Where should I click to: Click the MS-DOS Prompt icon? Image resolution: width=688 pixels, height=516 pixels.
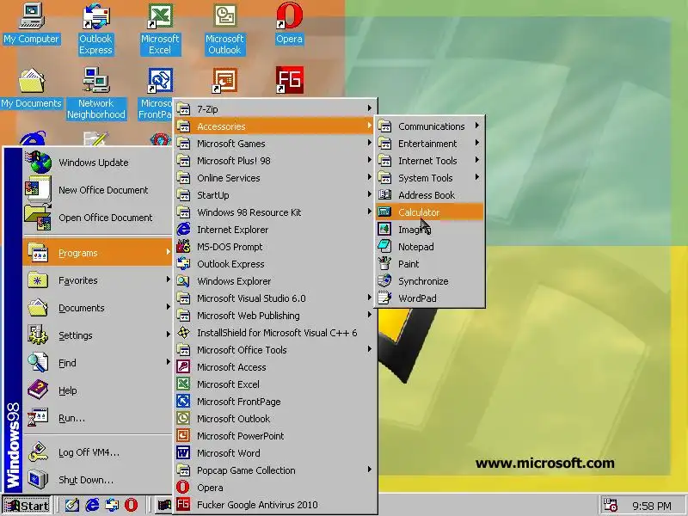pyautogui.click(x=183, y=246)
